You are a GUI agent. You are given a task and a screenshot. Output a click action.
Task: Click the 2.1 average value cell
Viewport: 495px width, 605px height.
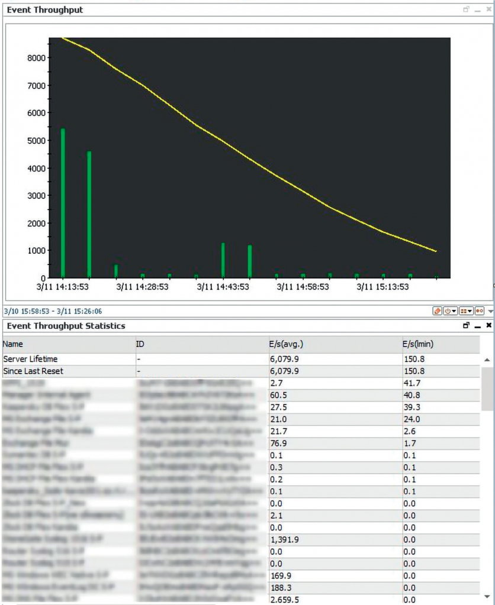click(x=335, y=516)
